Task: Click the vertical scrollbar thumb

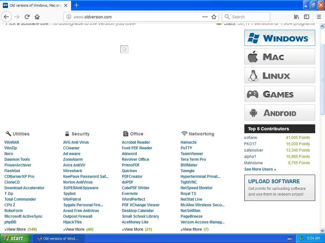Action: pos(322,79)
